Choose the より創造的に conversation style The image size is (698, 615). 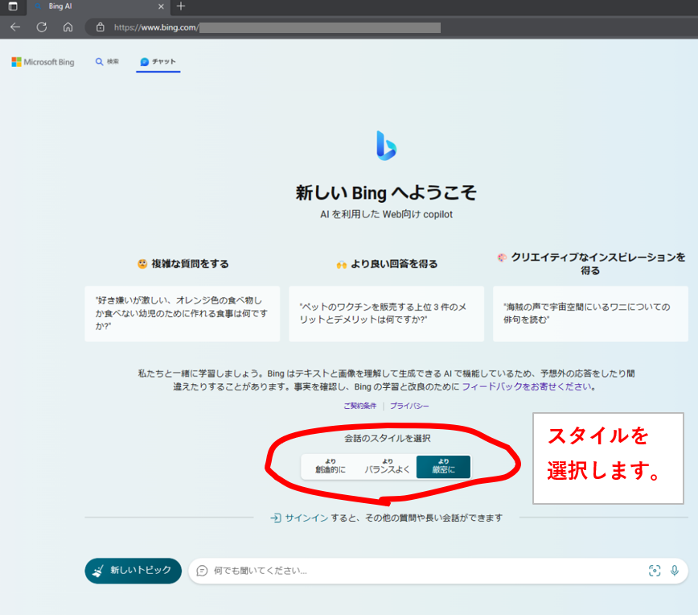[331, 467]
